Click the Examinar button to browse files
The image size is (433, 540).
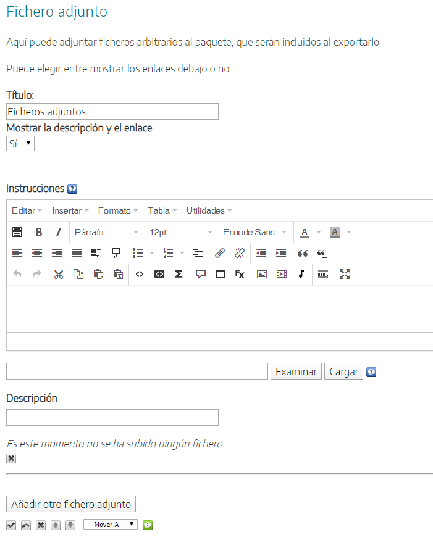[295, 371]
